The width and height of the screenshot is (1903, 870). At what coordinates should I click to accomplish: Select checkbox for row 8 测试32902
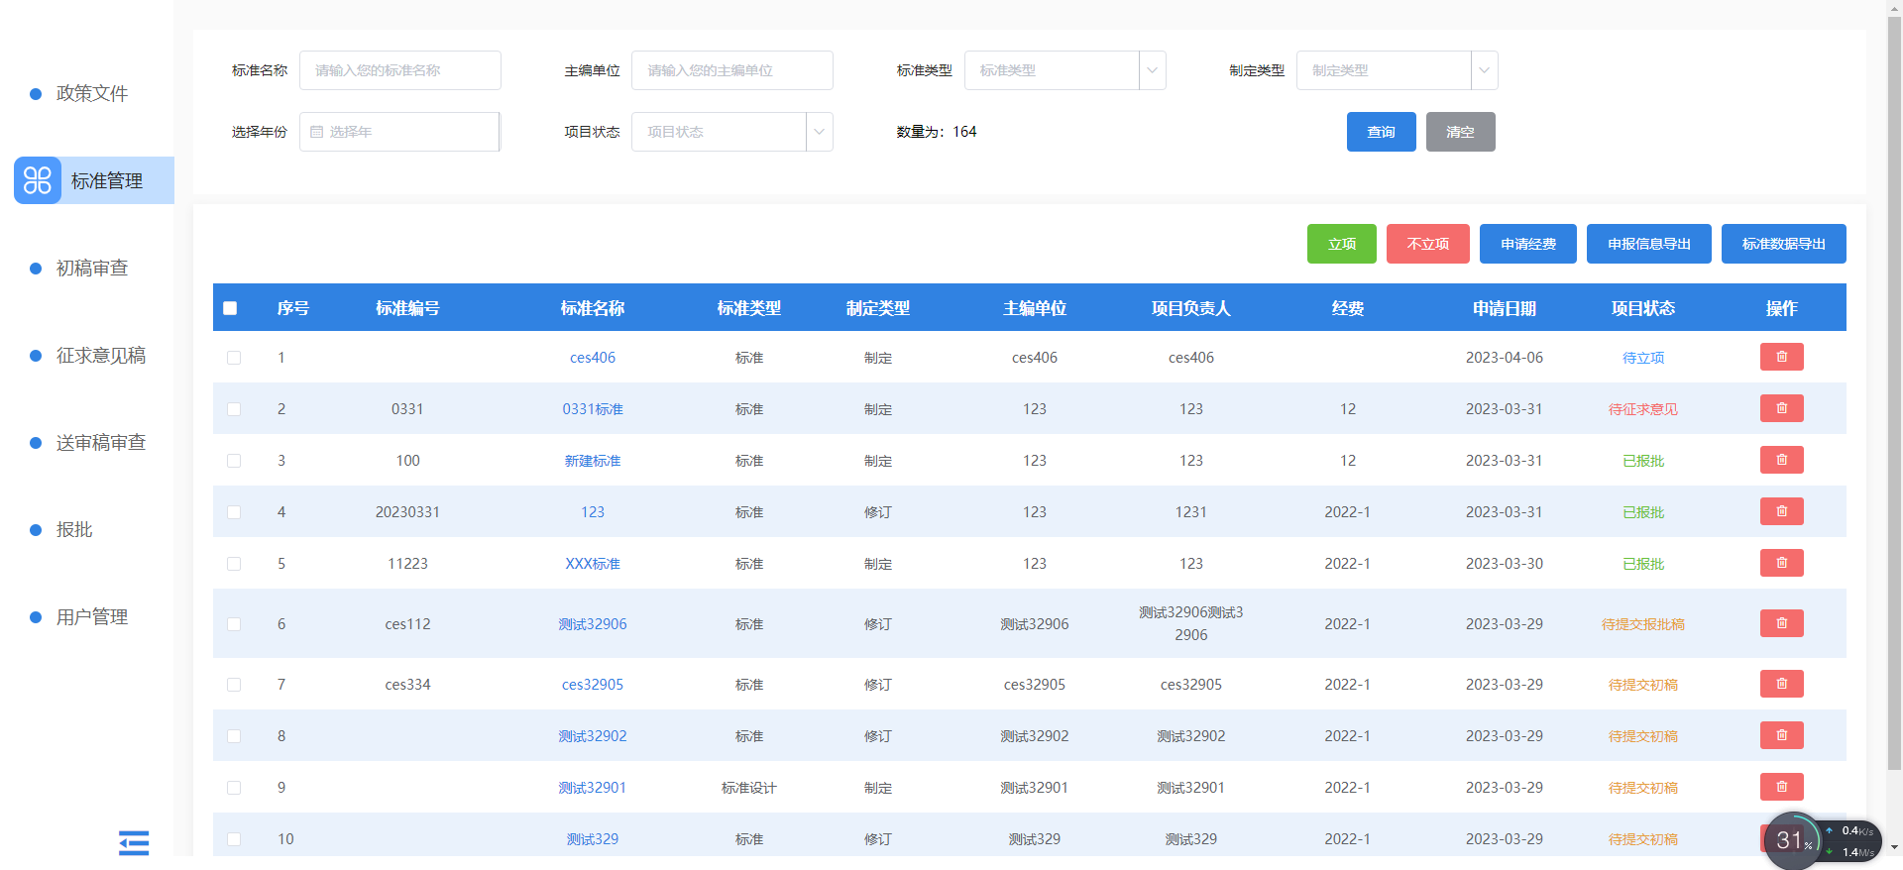tap(234, 736)
